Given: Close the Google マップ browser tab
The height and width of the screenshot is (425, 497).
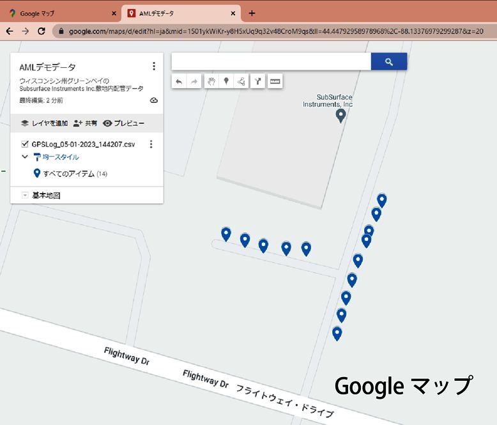Looking at the screenshot, I should [x=114, y=13].
